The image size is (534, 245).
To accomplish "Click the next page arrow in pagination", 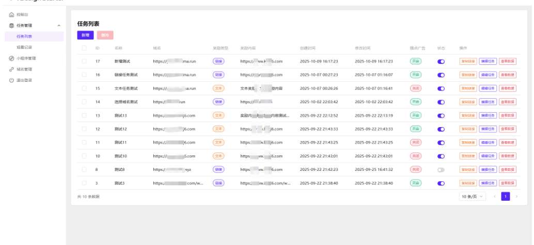I will click(516, 196).
